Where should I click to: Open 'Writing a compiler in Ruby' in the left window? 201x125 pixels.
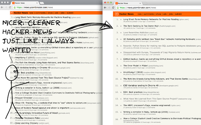[37, 88]
